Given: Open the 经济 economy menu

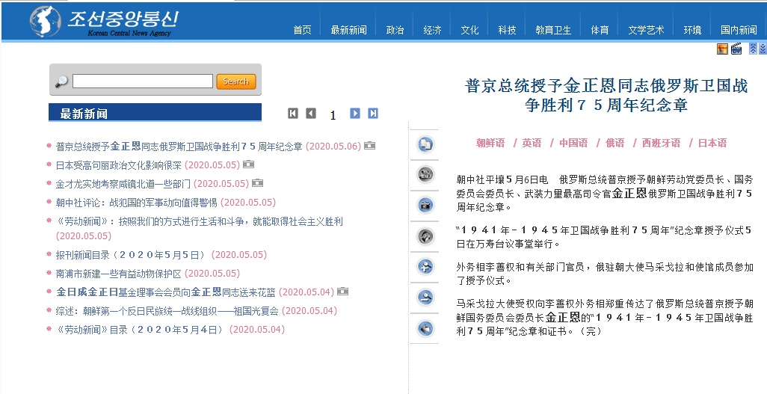Looking at the screenshot, I should [432, 31].
